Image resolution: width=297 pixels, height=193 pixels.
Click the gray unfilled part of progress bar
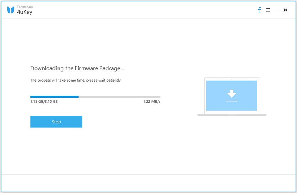point(119,97)
